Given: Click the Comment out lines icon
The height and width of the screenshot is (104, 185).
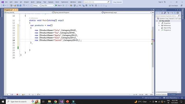Looking at the screenshot, I should click(90, 5).
